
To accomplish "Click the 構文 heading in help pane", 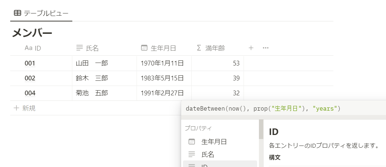I will pyautogui.click(x=275, y=158).
